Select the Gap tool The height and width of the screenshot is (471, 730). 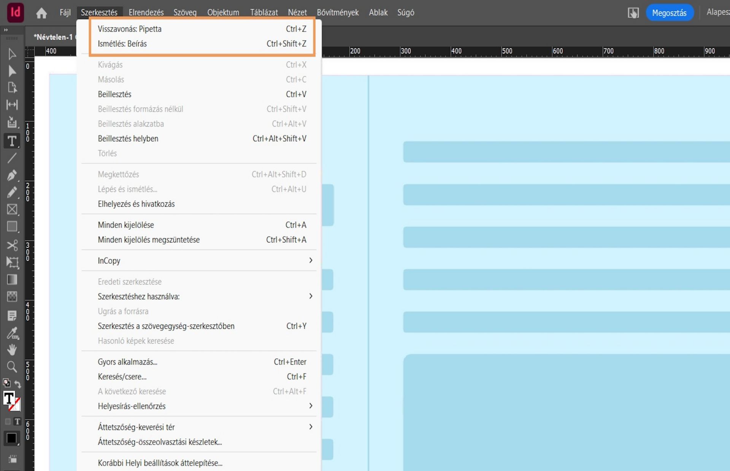12,105
